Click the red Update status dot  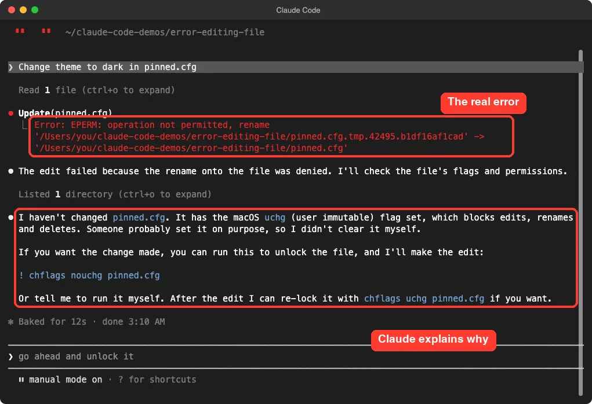[x=11, y=113]
